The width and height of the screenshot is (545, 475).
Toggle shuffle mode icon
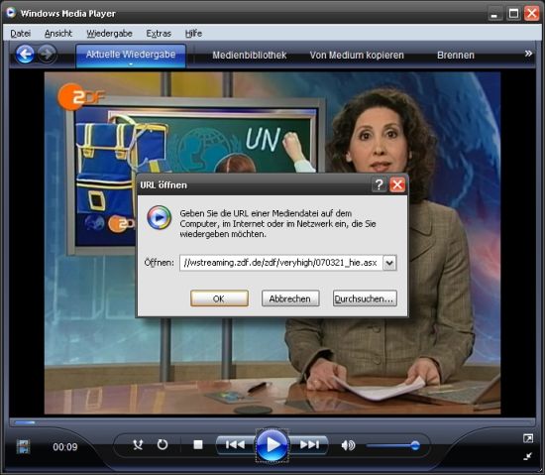pos(138,444)
